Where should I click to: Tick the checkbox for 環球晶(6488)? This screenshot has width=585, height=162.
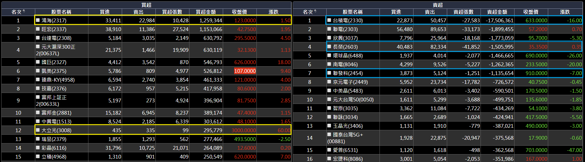[x=329, y=55]
